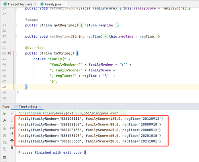Click the setRegTime method name
This screenshot has width=199, height=162.
[60, 37]
